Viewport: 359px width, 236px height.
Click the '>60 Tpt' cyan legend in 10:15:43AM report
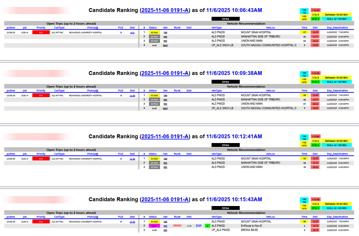304,201
